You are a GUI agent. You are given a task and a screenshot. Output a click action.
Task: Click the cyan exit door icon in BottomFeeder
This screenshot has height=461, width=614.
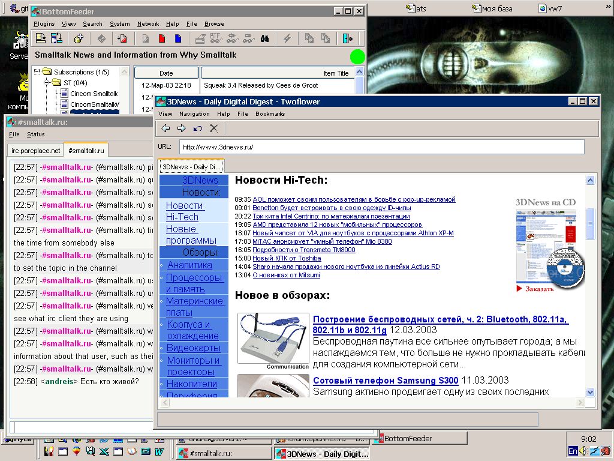347,38
